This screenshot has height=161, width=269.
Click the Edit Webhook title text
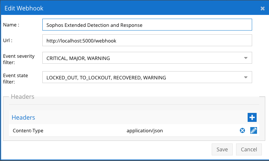click(24, 8)
